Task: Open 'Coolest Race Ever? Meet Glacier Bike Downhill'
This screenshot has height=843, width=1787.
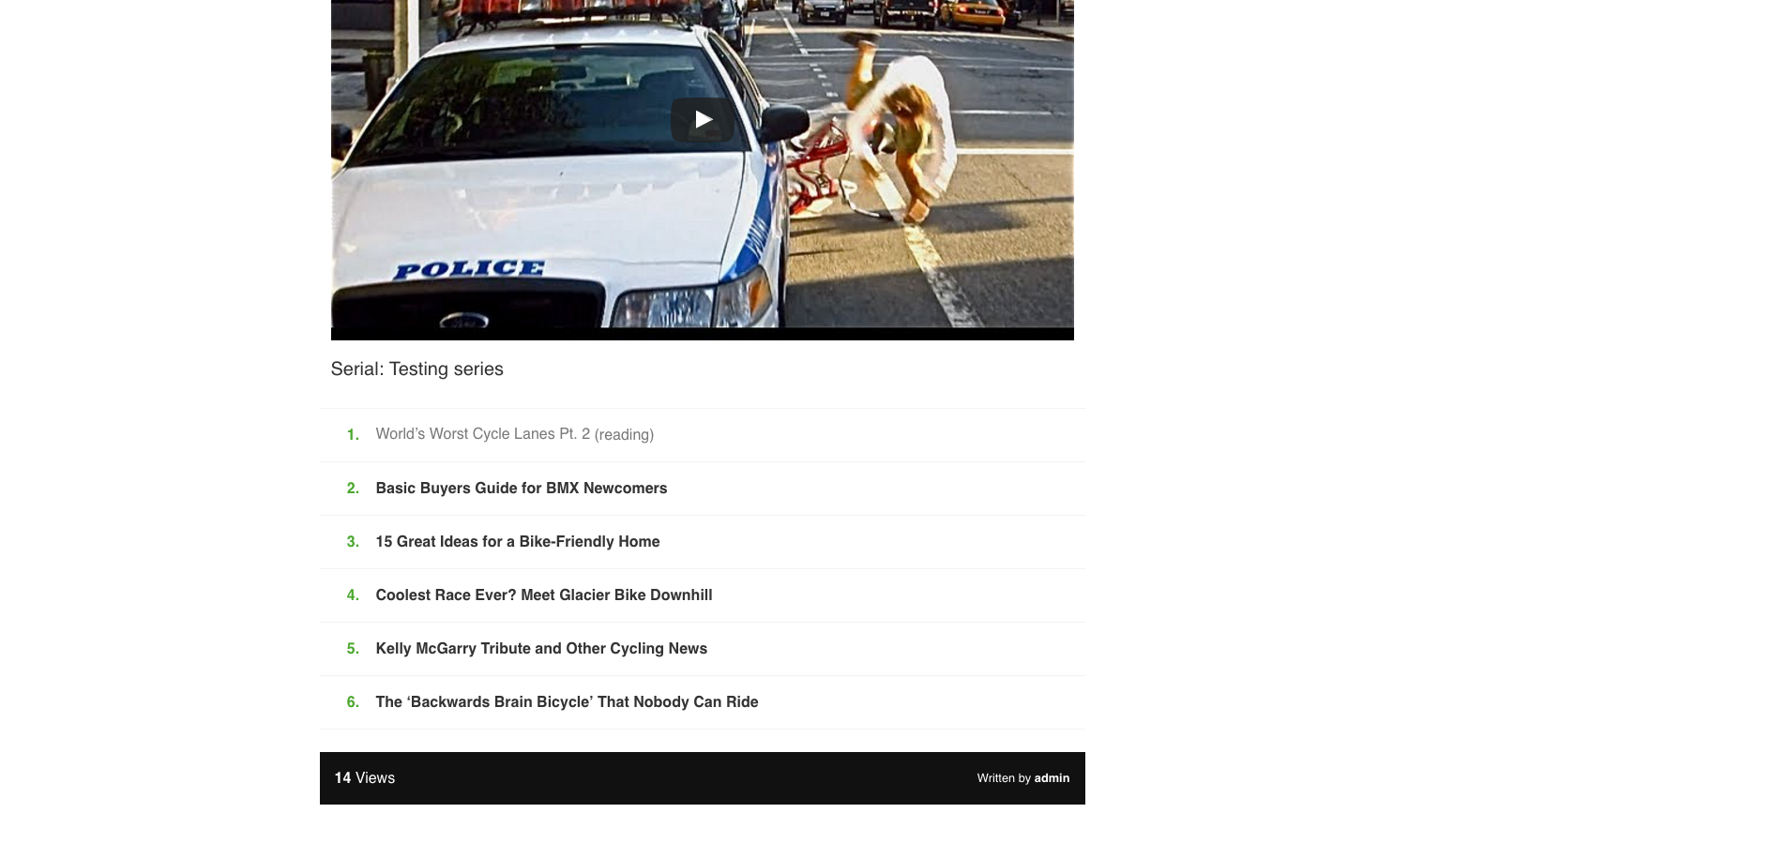Action: point(543,595)
